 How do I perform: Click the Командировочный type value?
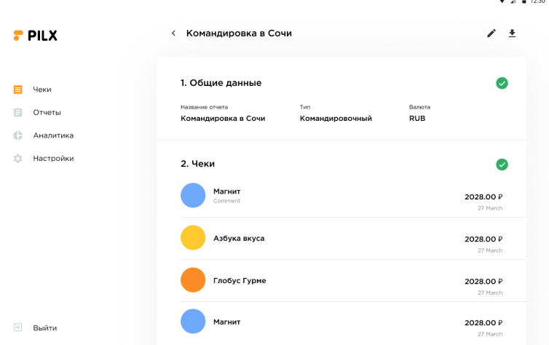[336, 118]
